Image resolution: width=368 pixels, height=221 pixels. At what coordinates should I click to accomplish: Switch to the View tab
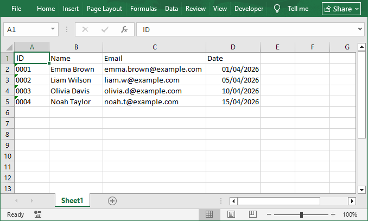pos(220,9)
